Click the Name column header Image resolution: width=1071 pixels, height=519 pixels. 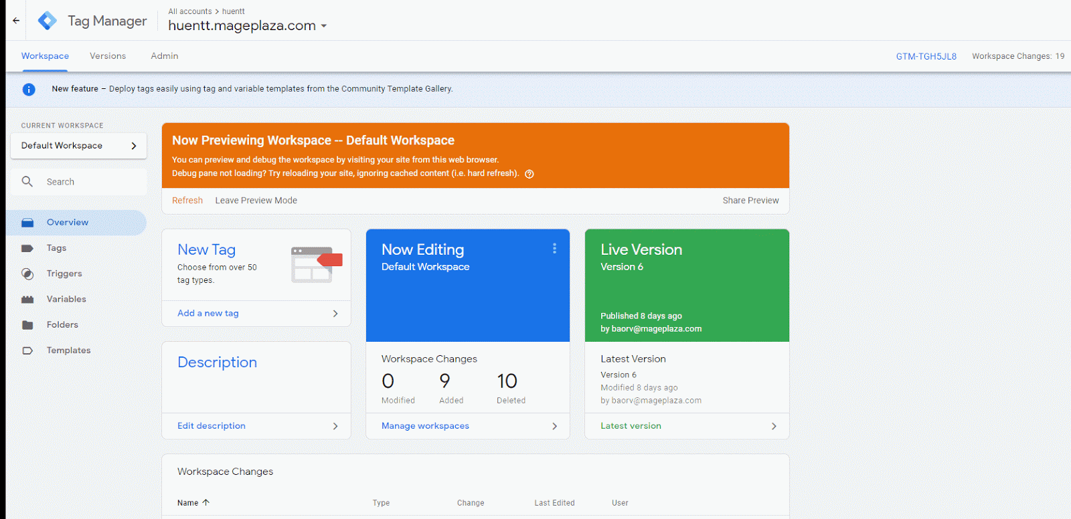(188, 503)
